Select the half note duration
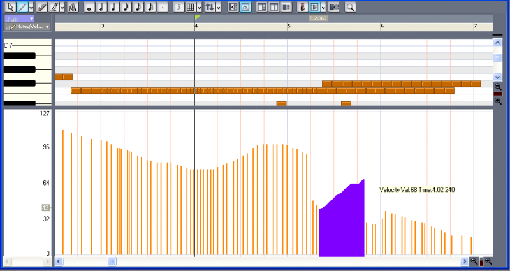 101,7
